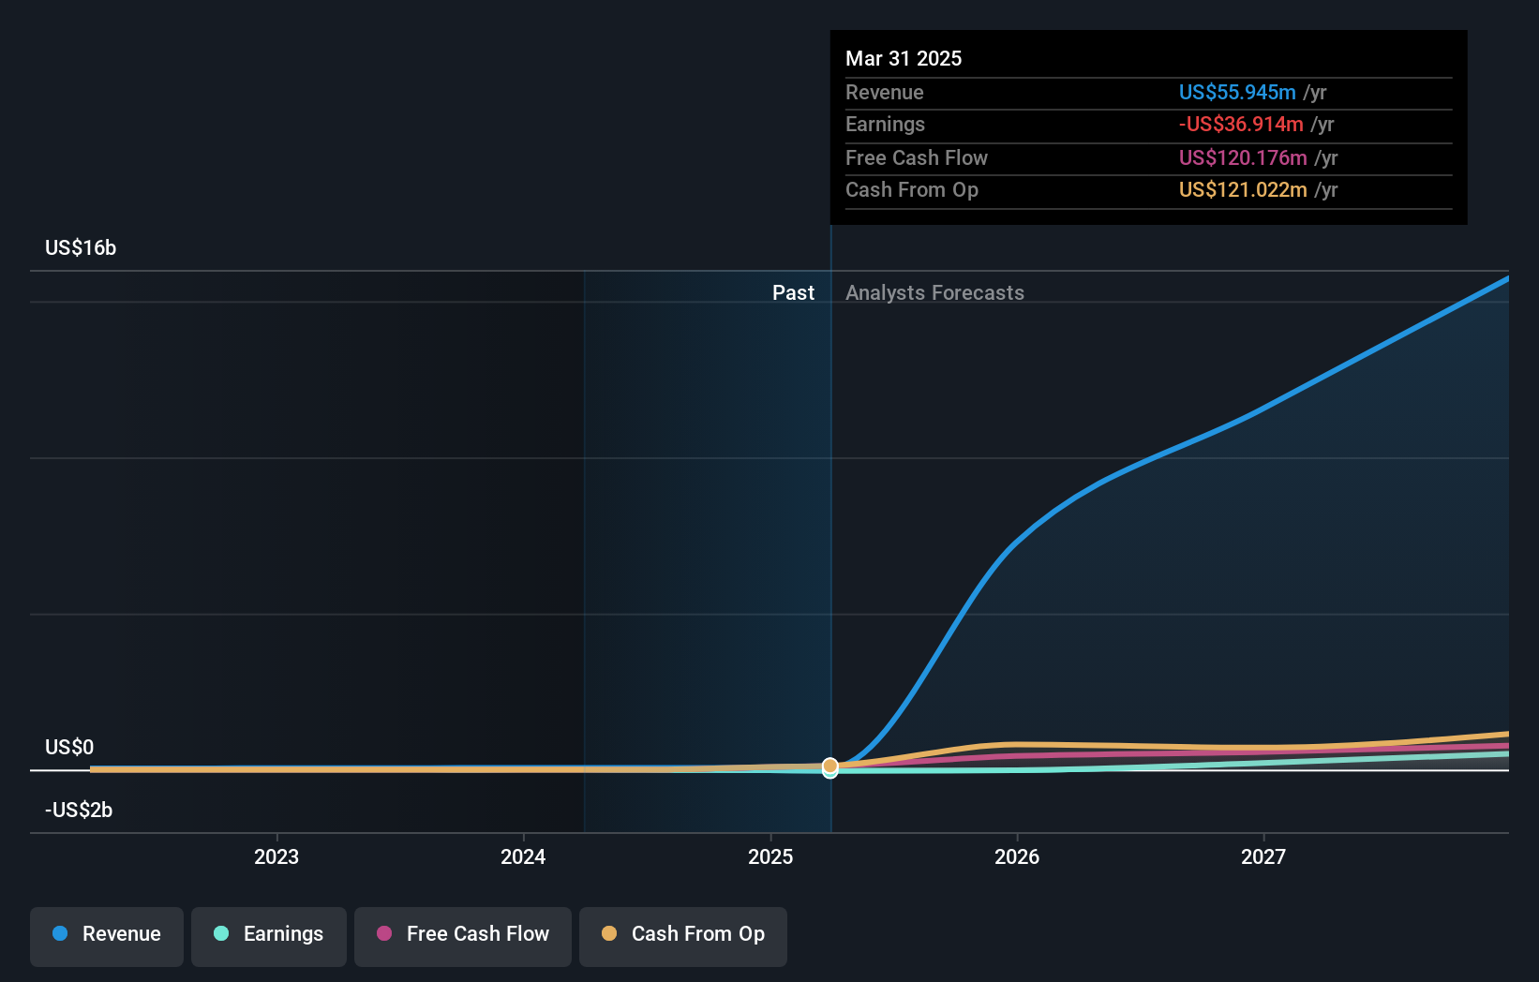The image size is (1539, 982).
Task: Click the Cash From Op label in tooltip
Action: pyautogui.click(x=912, y=189)
